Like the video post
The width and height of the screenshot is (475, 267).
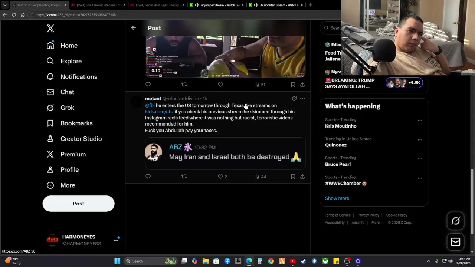[x=220, y=85]
